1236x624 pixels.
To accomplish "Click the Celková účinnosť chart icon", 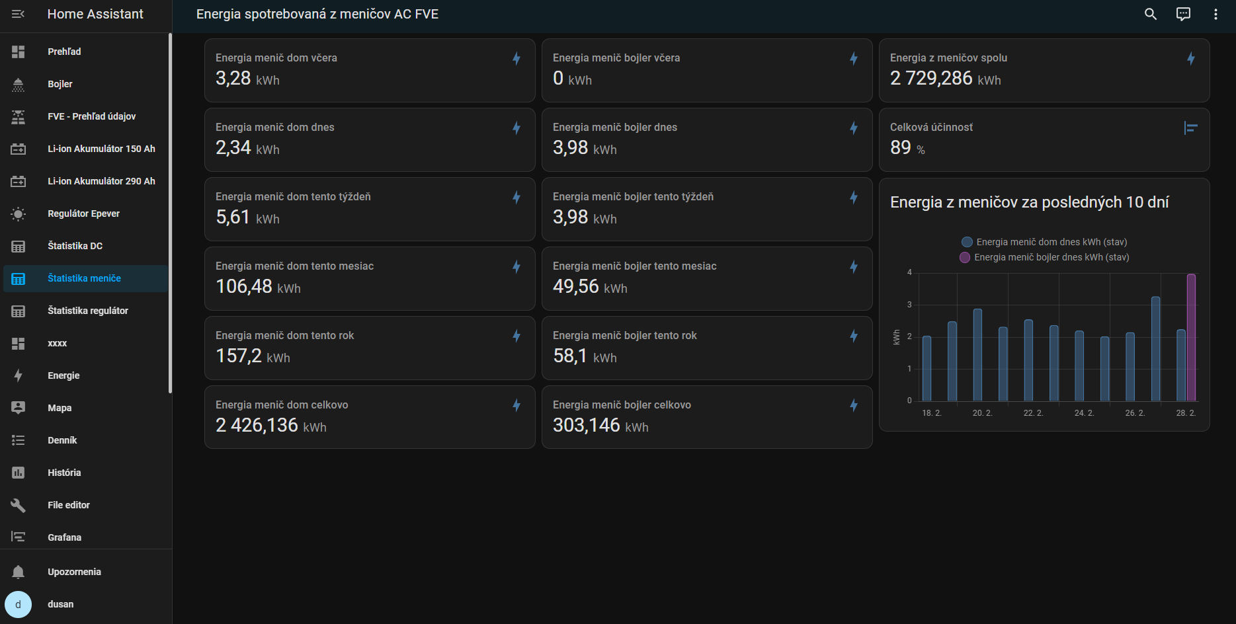I will (x=1190, y=128).
